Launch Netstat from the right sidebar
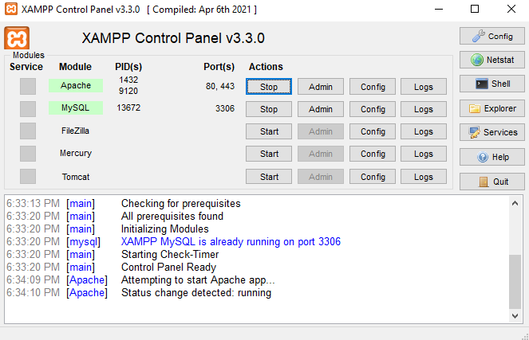The image size is (529, 340). click(x=491, y=60)
